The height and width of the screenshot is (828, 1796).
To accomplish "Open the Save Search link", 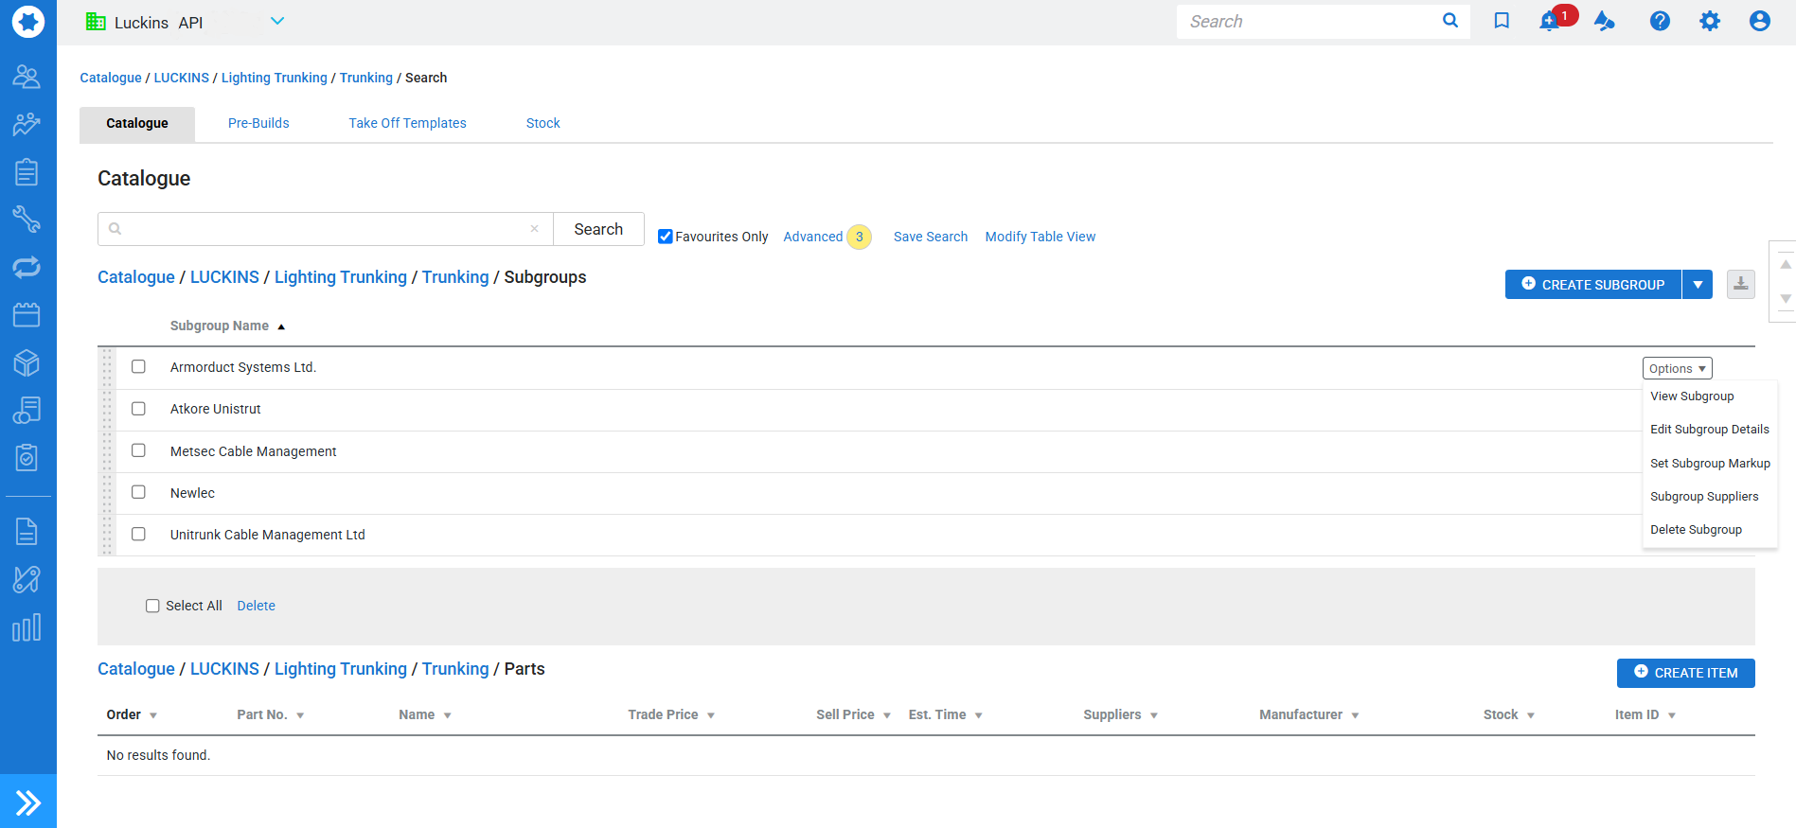I will pyautogui.click(x=930, y=237).
